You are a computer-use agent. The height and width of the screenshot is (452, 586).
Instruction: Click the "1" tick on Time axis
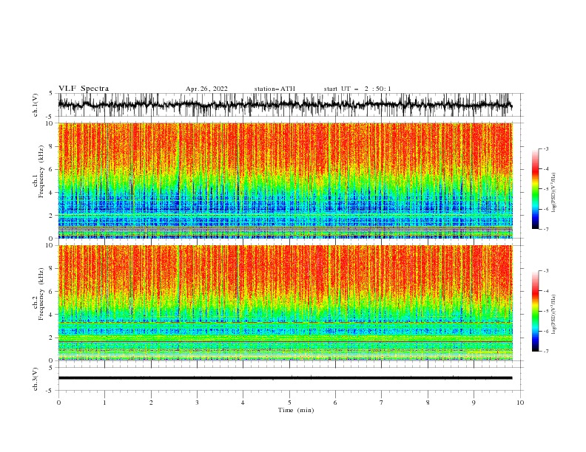pyautogui.click(x=104, y=403)
